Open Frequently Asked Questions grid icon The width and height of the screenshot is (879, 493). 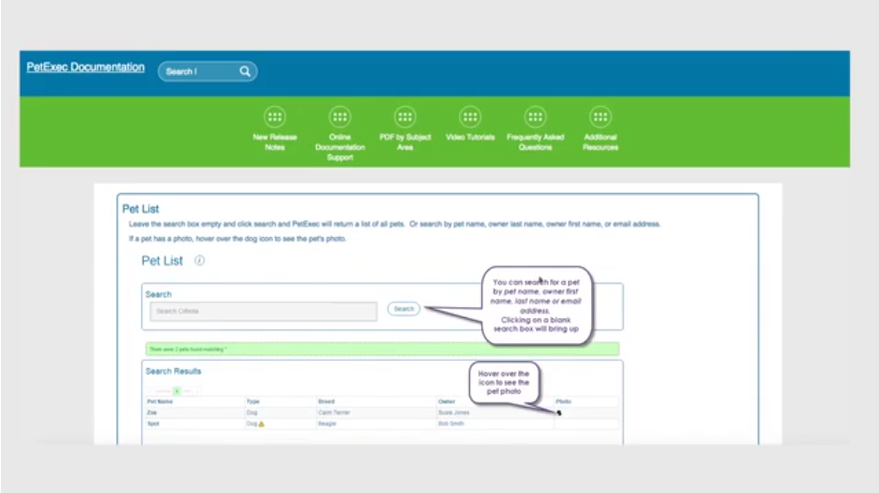tap(535, 116)
